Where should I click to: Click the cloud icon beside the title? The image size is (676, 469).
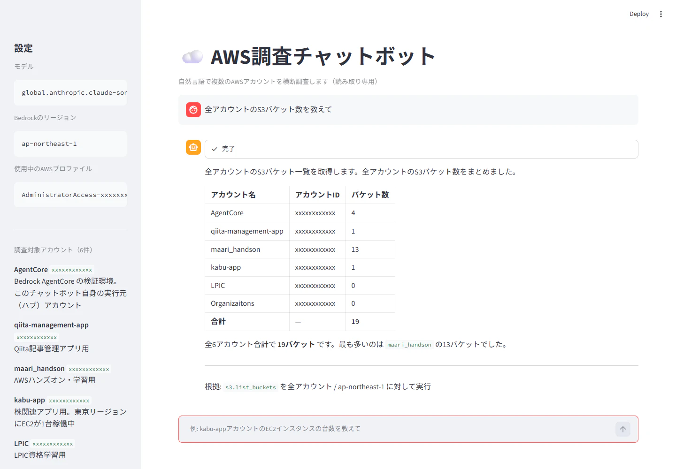coord(192,57)
